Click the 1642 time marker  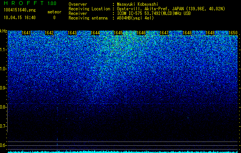pos(49,33)
